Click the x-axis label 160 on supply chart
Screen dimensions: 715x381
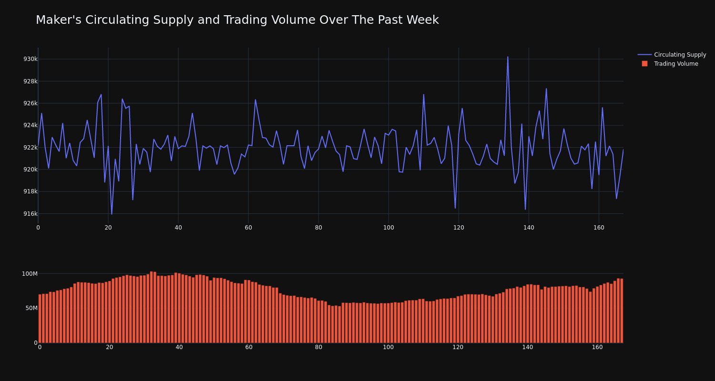pyautogui.click(x=599, y=228)
